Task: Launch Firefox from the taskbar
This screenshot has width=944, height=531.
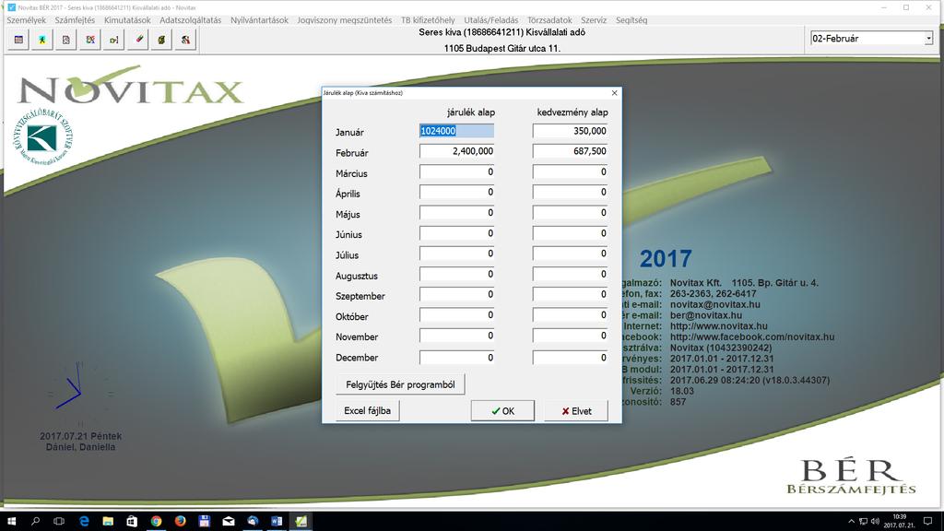Action: point(180,522)
